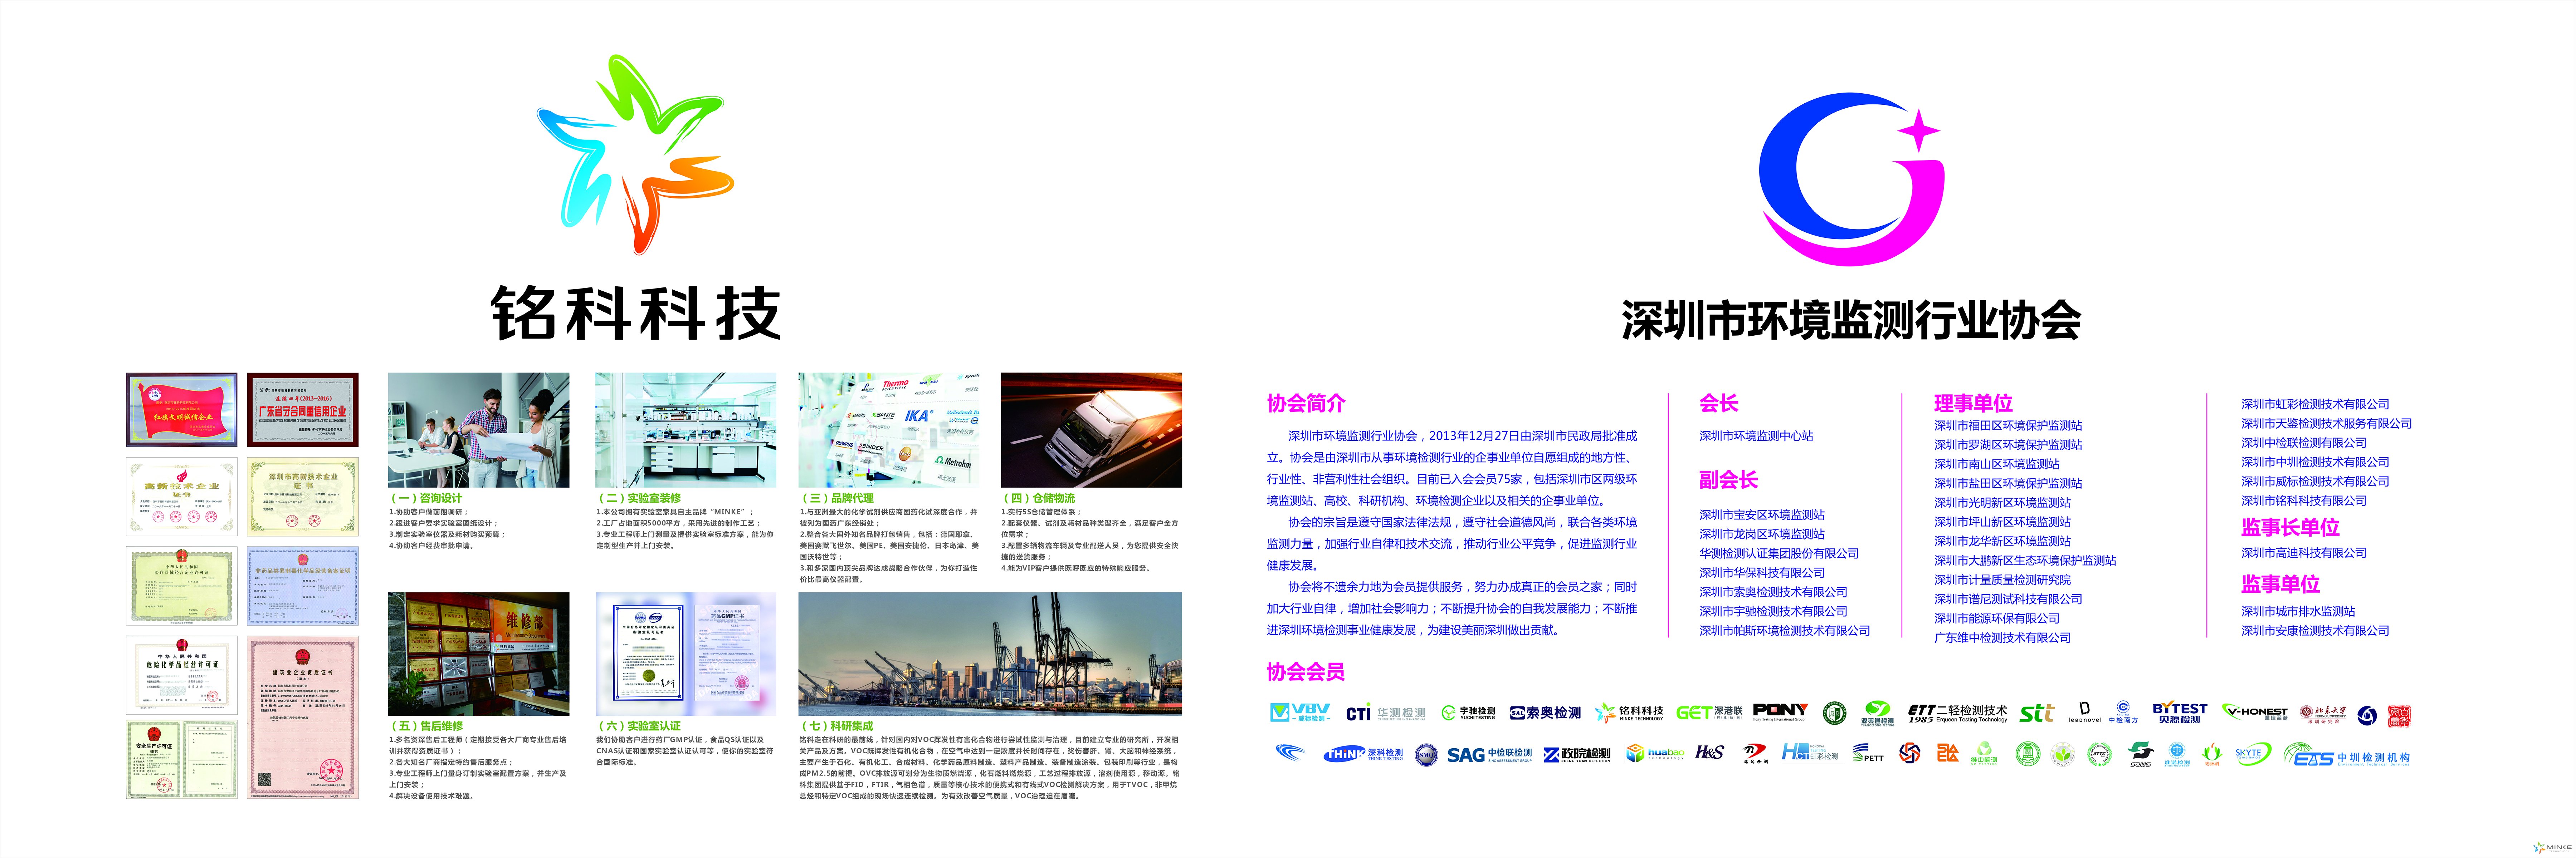
Task: Click the SKYTE testing services logo
Action: point(2254,753)
